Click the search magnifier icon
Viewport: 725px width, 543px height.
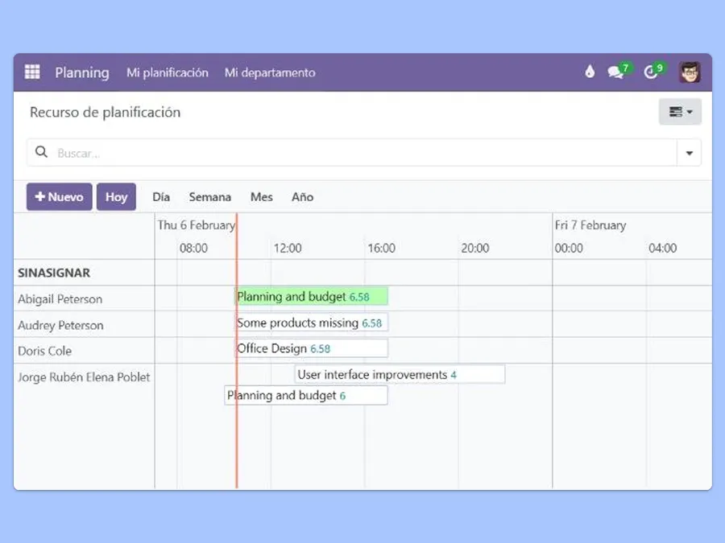[41, 152]
